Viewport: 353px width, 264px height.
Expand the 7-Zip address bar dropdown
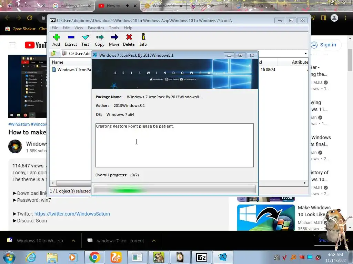pos(305,53)
